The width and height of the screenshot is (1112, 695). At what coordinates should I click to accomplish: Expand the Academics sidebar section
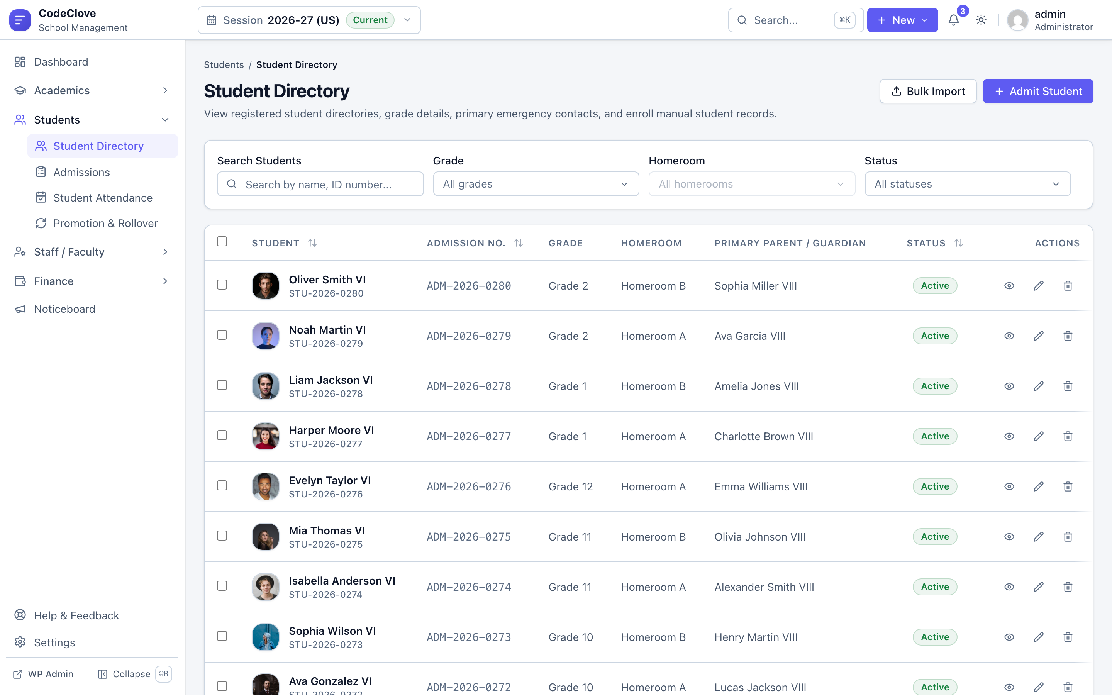pos(92,91)
